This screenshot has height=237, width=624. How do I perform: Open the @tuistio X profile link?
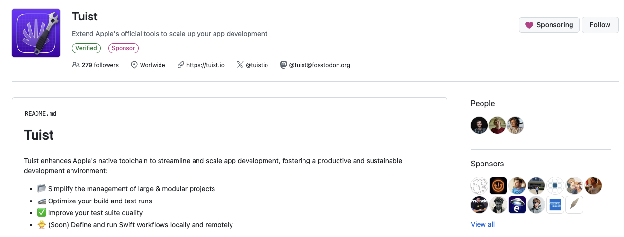(x=257, y=65)
